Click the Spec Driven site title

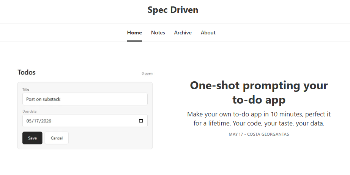[x=173, y=10]
